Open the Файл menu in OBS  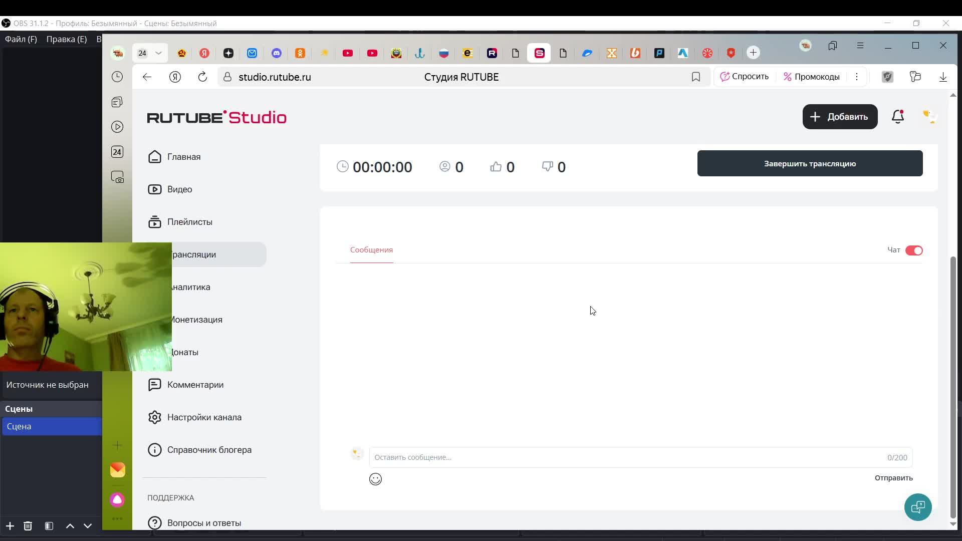pyautogui.click(x=21, y=39)
